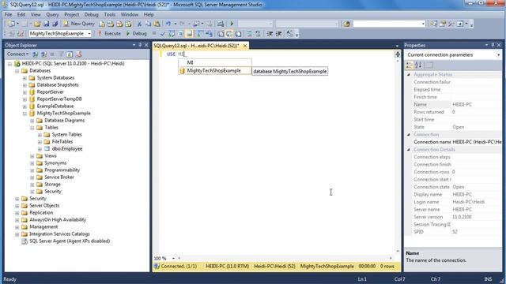Toggle Include Client Statistics

[209, 33]
